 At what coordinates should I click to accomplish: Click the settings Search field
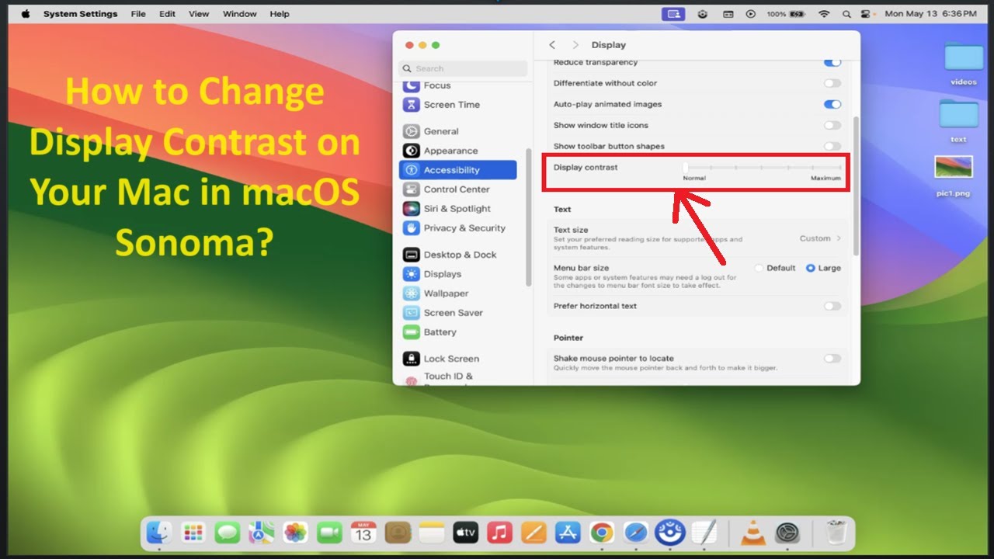tap(463, 68)
